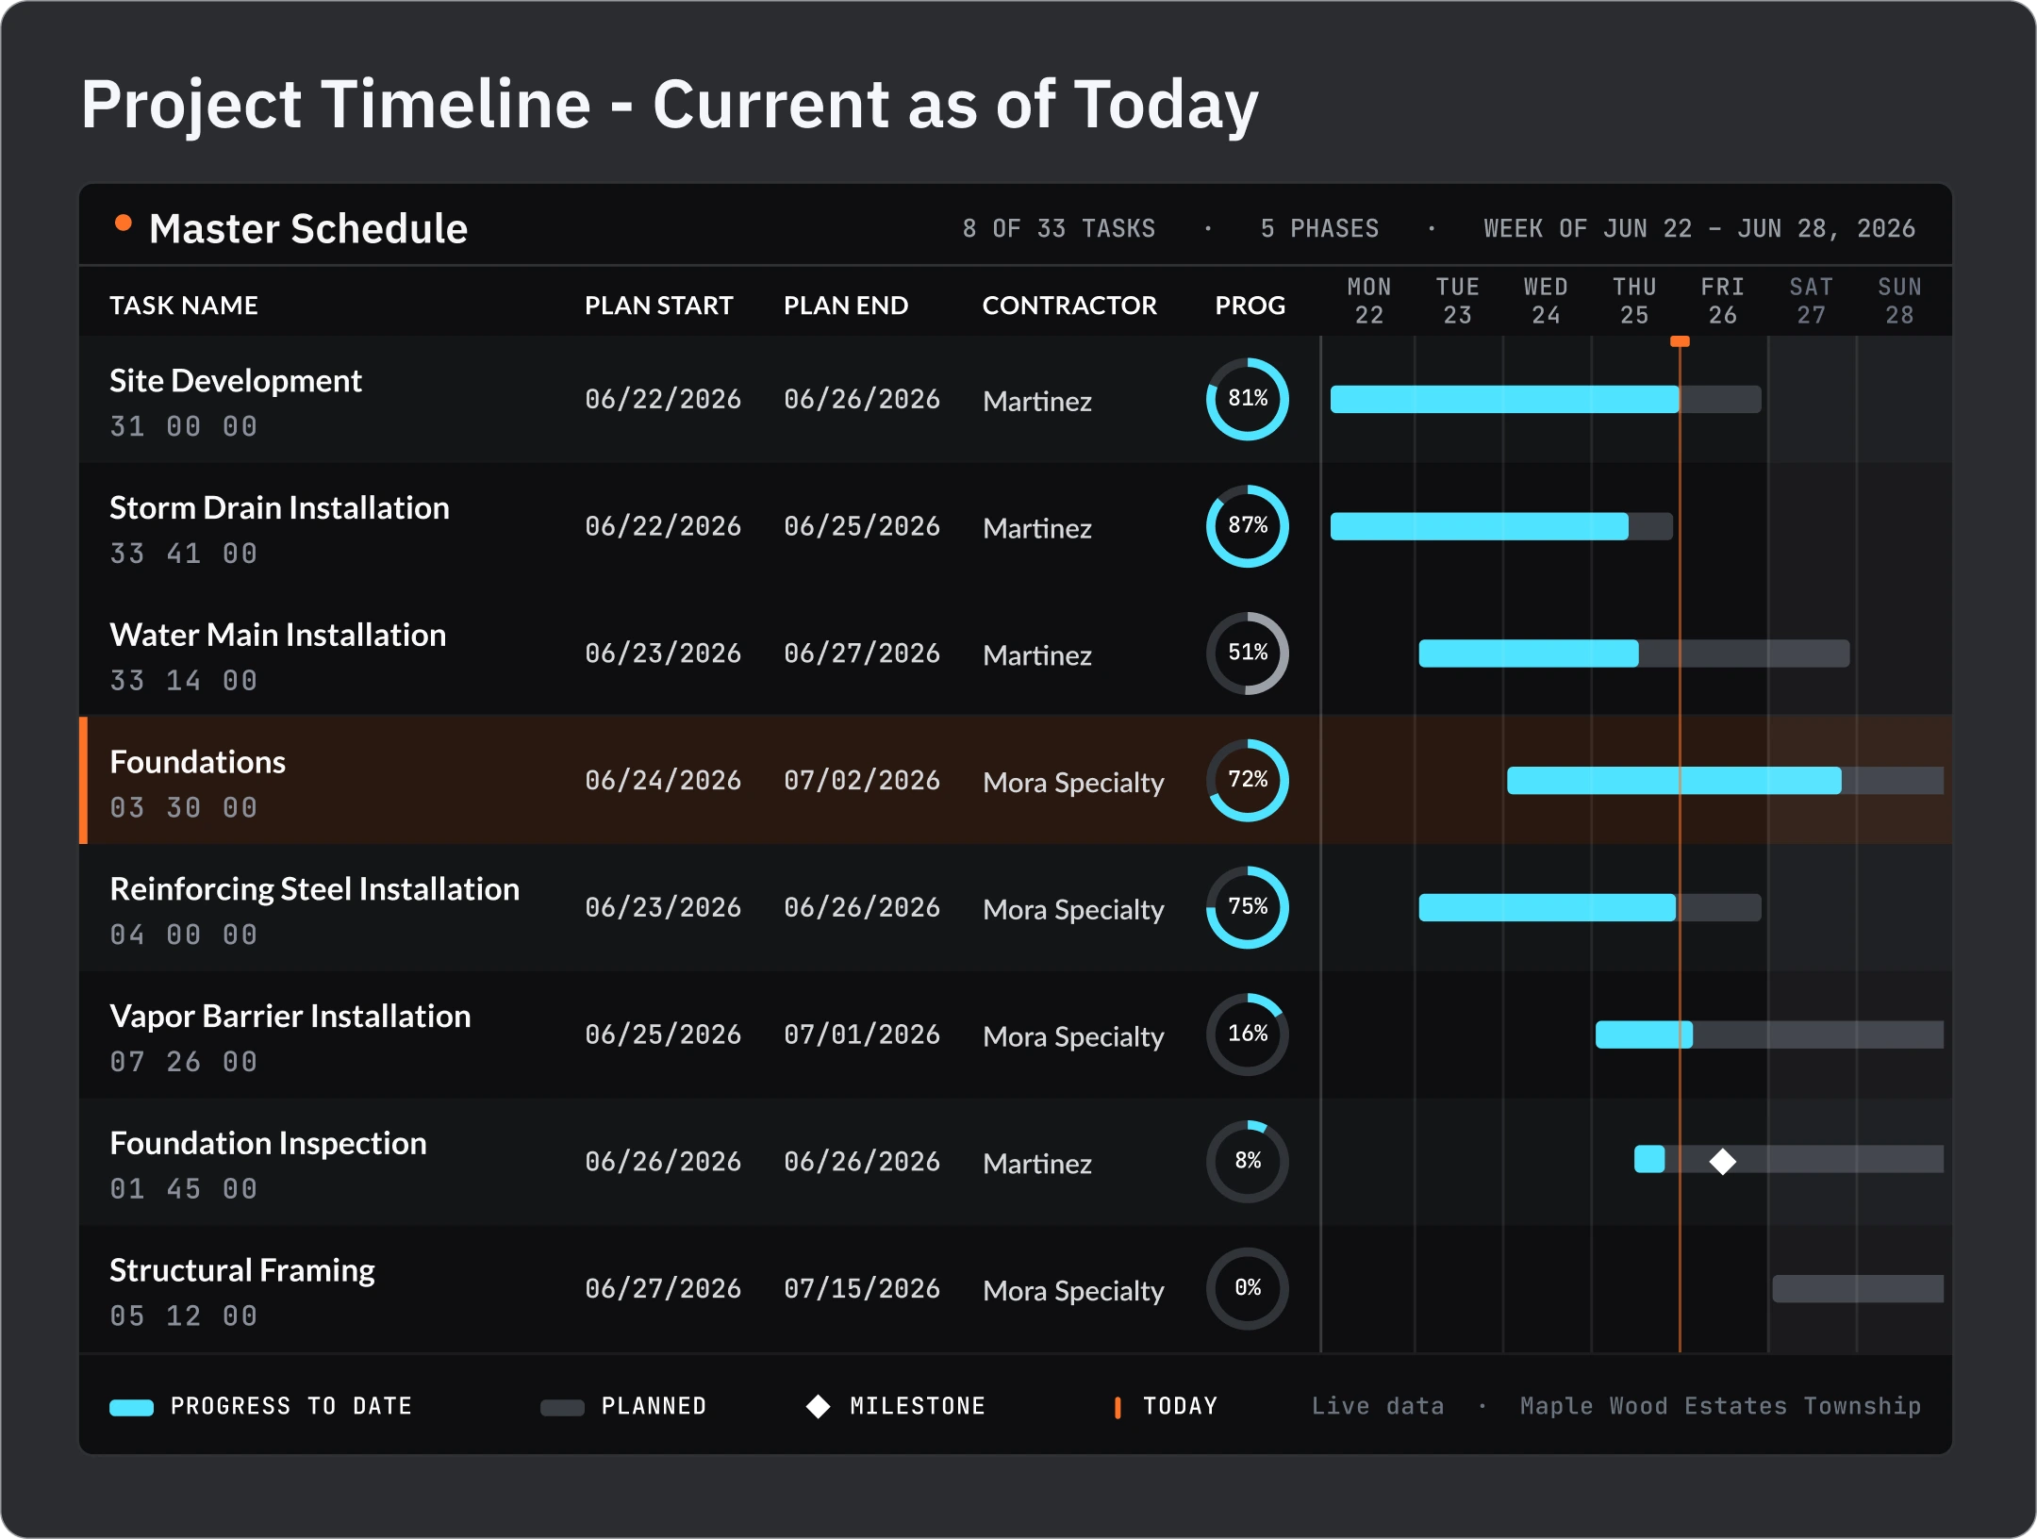Sort by the CONTRACTOR column header
2037x1539 pixels.
click(1069, 306)
